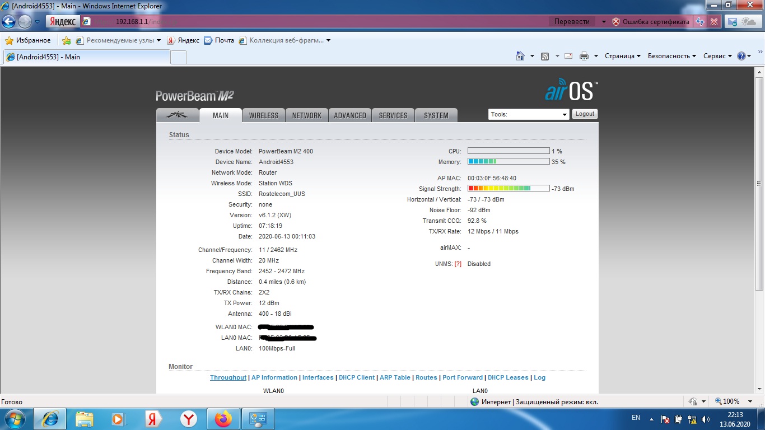This screenshot has width=765, height=430.
Task: Click the Signal Strength bar
Action: coord(509,189)
